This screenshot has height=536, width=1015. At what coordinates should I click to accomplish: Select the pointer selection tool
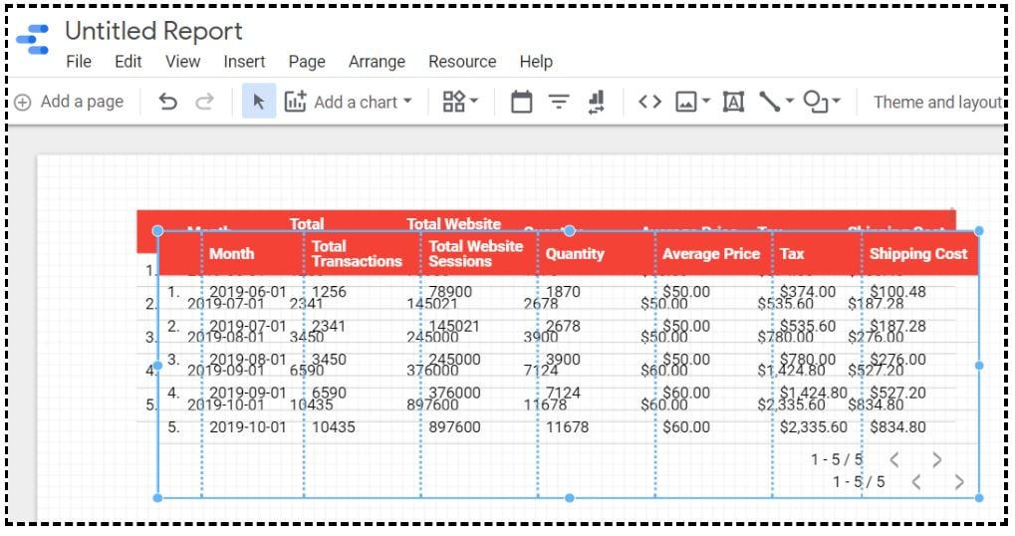259,101
